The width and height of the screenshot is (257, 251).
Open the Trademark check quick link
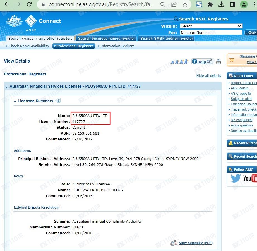tap(244, 109)
